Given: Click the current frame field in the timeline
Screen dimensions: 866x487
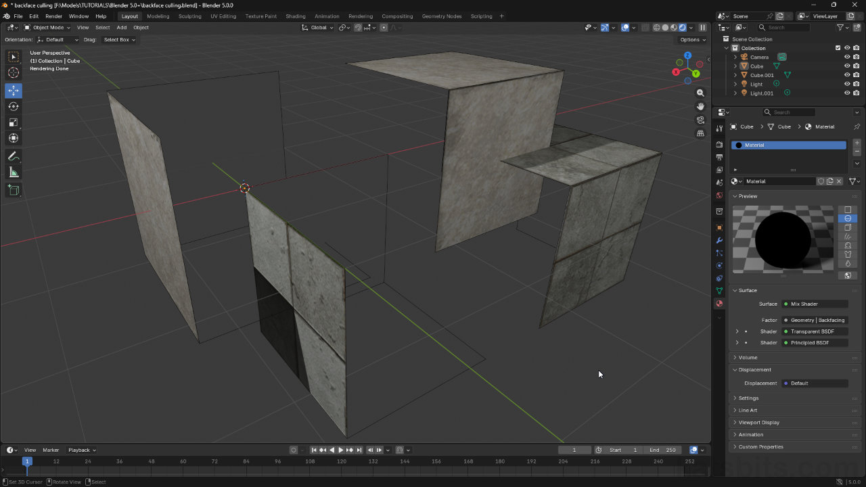Looking at the screenshot, I should pyautogui.click(x=574, y=450).
